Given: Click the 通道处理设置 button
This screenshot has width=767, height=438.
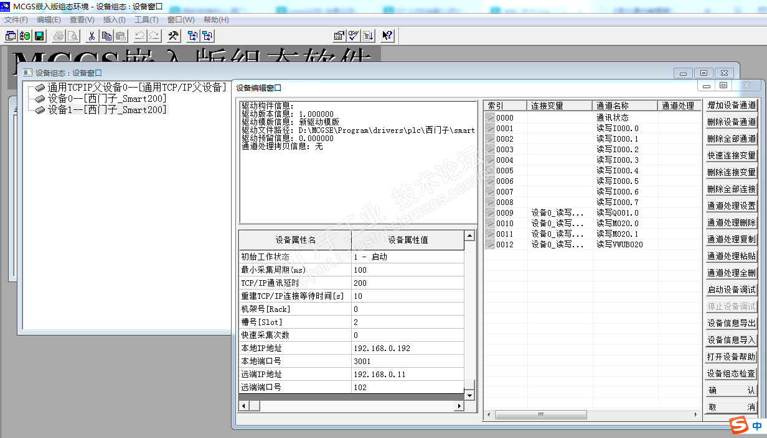Looking at the screenshot, I should 732,206.
